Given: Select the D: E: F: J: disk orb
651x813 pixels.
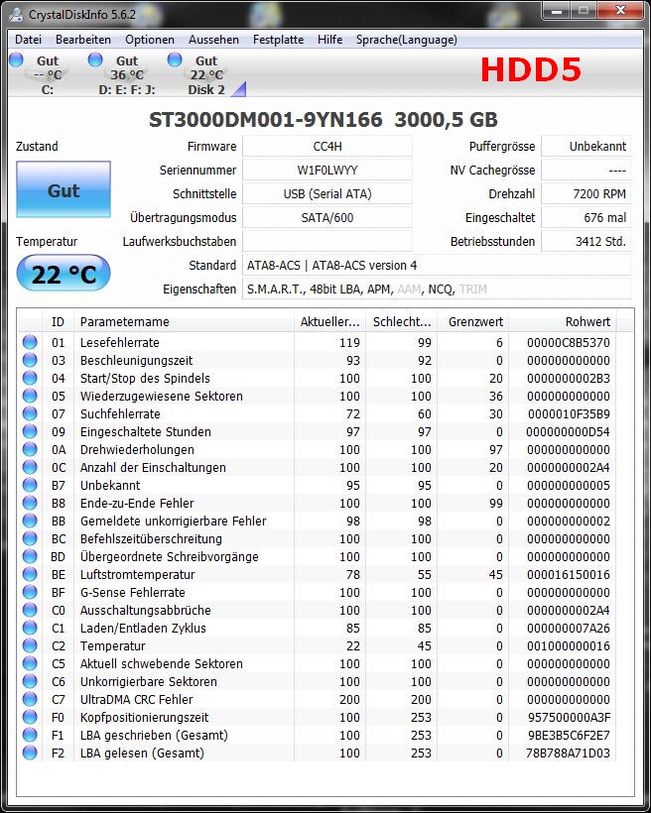Looking at the screenshot, I should pos(95,59).
